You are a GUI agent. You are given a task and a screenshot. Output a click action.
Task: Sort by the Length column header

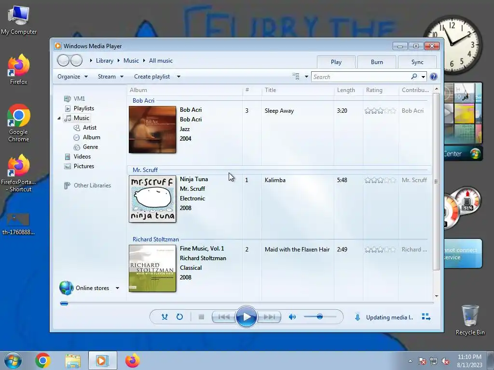[348, 90]
